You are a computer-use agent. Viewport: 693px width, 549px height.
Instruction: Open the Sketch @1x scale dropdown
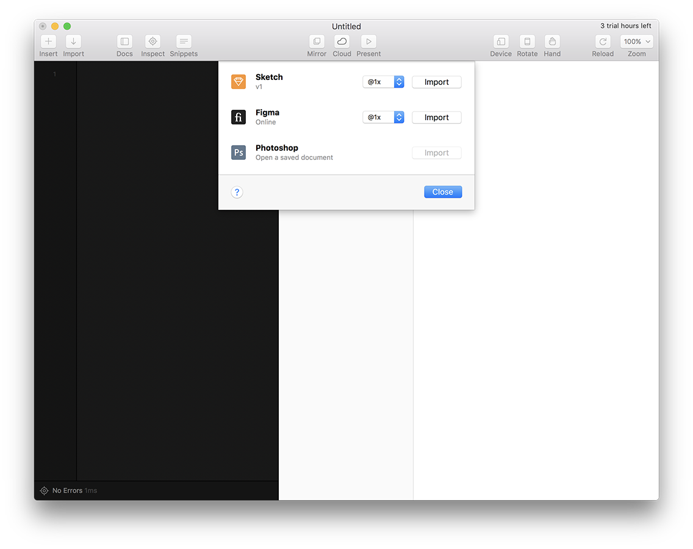tap(383, 82)
